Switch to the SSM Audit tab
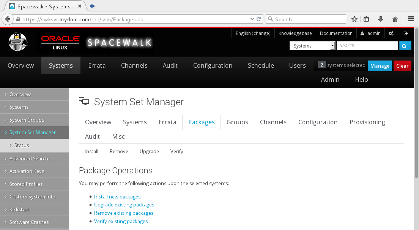This screenshot has width=419, height=230. point(92,137)
